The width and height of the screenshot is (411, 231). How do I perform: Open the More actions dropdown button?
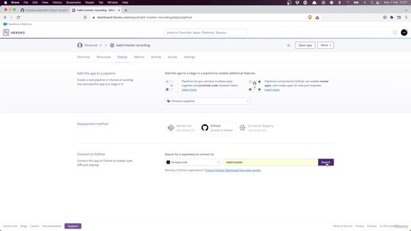tap(326, 46)
